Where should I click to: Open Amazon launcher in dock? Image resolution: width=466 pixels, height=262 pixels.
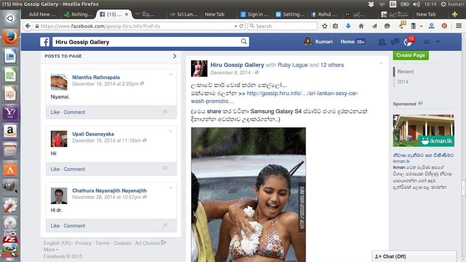point(10,131)
